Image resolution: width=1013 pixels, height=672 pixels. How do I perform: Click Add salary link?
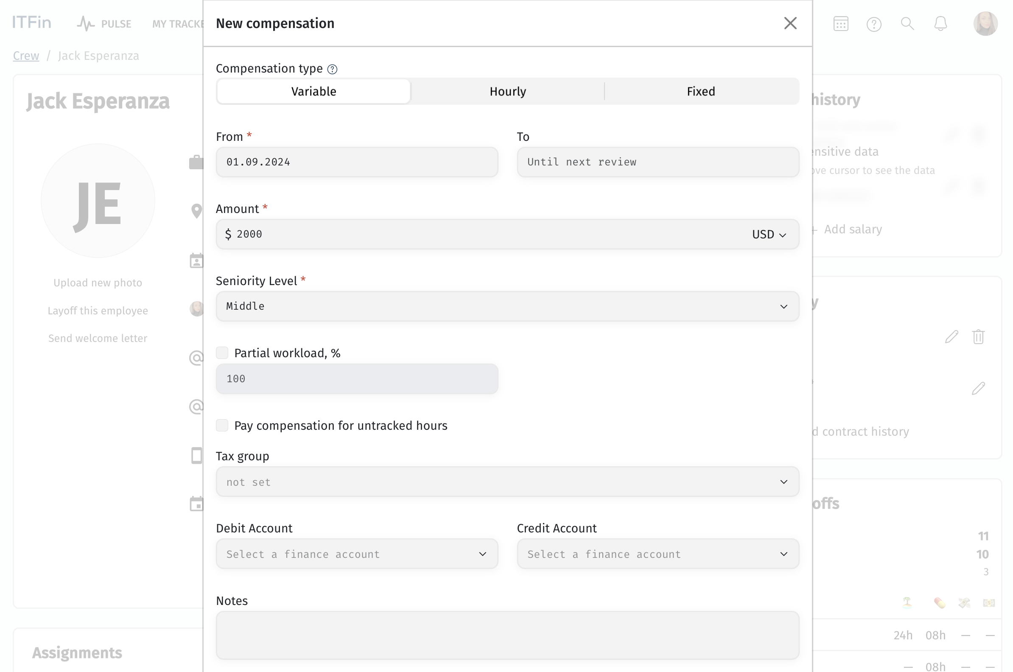(x=848, y=229)
